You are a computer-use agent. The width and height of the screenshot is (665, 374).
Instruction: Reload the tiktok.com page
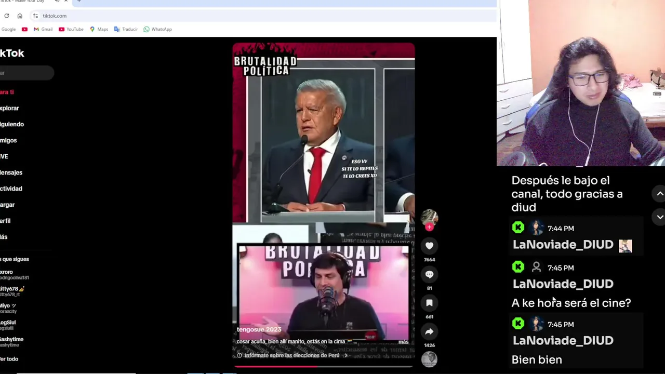tap(7, 16)
